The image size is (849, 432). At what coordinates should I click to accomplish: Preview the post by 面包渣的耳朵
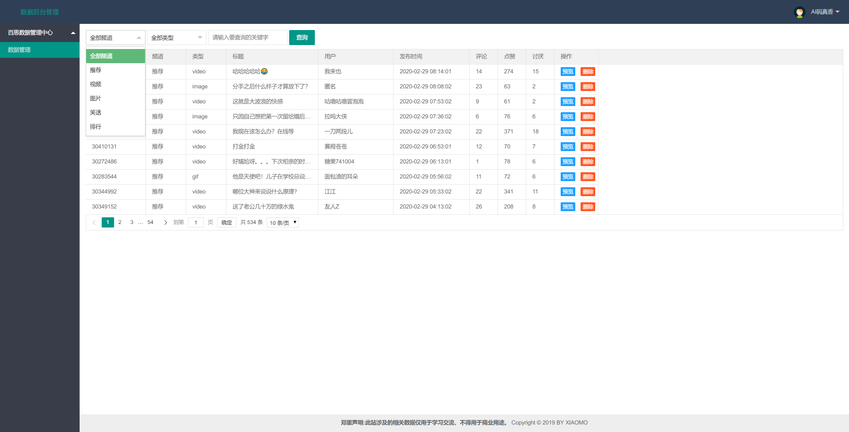coord(568,177)
